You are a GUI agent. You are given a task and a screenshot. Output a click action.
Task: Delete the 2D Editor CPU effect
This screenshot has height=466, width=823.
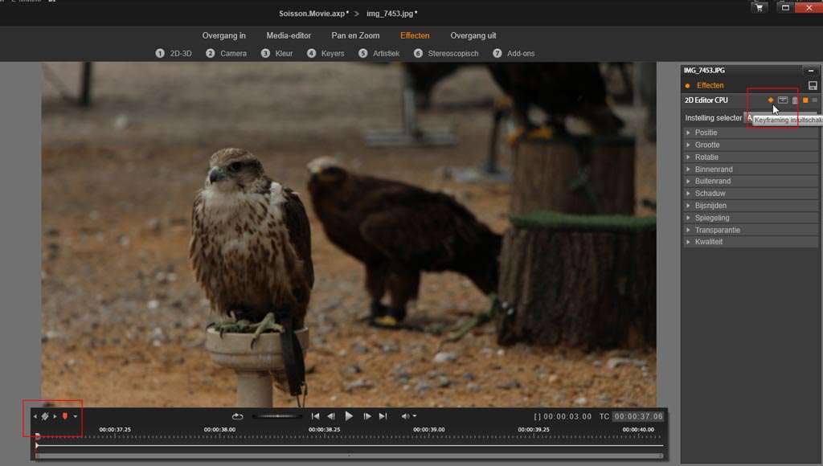pyautogui.click(x=795, y=100)
